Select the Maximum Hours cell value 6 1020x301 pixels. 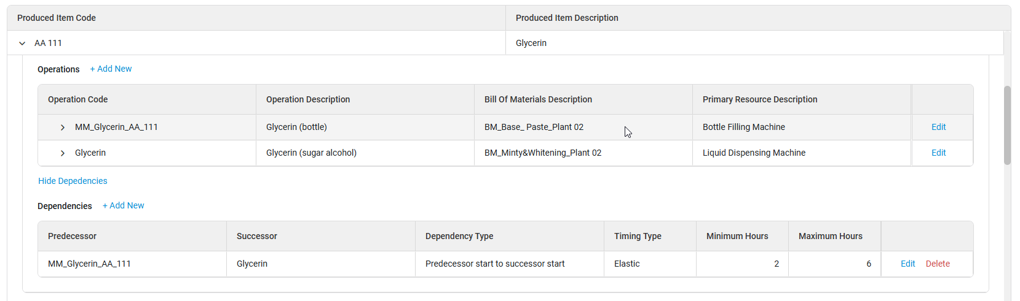(x=869, y=264)
